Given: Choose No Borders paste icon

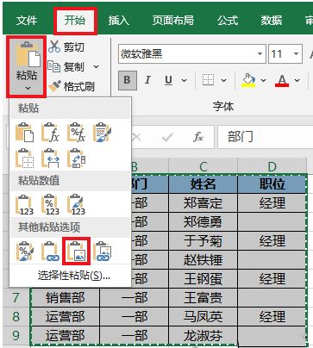Looking at the screenshot, I should [x=24, y=158].
